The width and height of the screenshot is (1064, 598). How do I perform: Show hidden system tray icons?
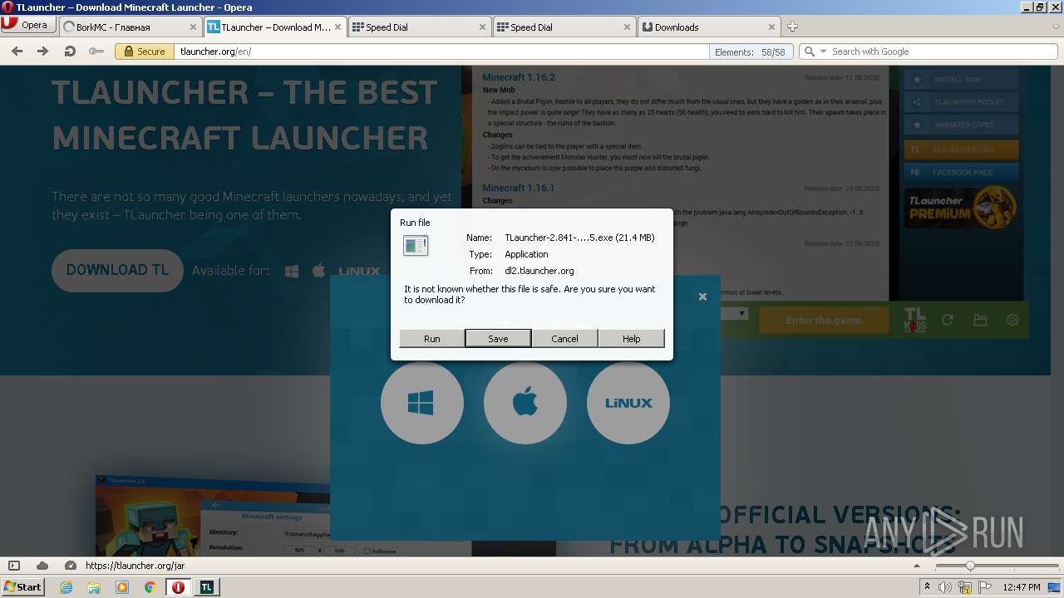(x=927, y=587)
